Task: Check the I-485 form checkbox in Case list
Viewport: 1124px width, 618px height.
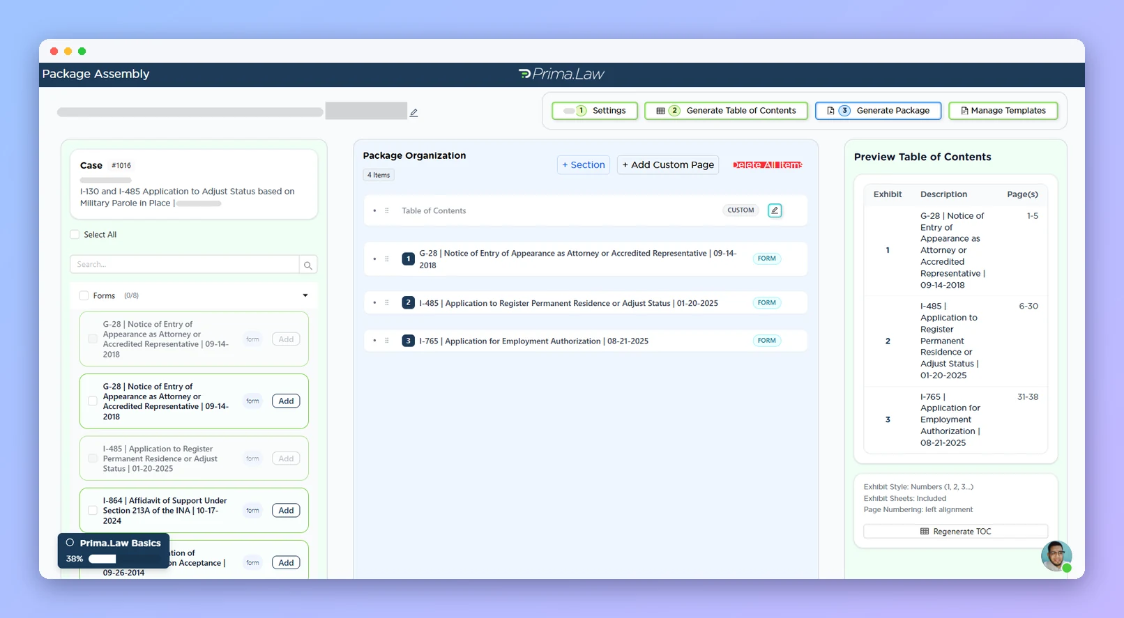Action: (x=93, y=458)
